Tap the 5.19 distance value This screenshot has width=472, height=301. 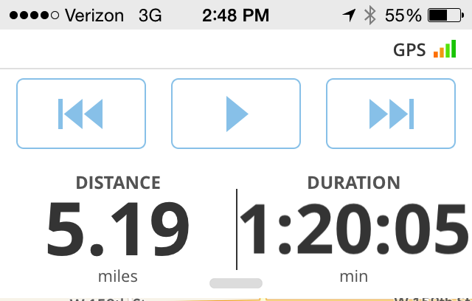click(x=118, y=229)
